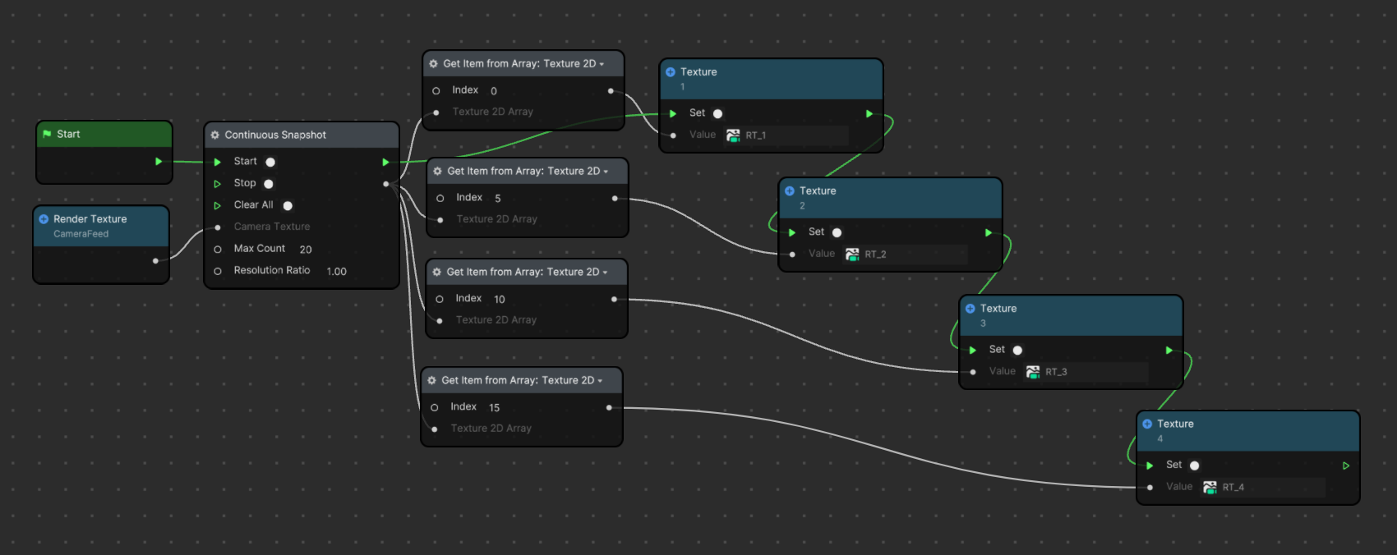Toggle the Set circle on Texture 4 node

coord(1194,466)
